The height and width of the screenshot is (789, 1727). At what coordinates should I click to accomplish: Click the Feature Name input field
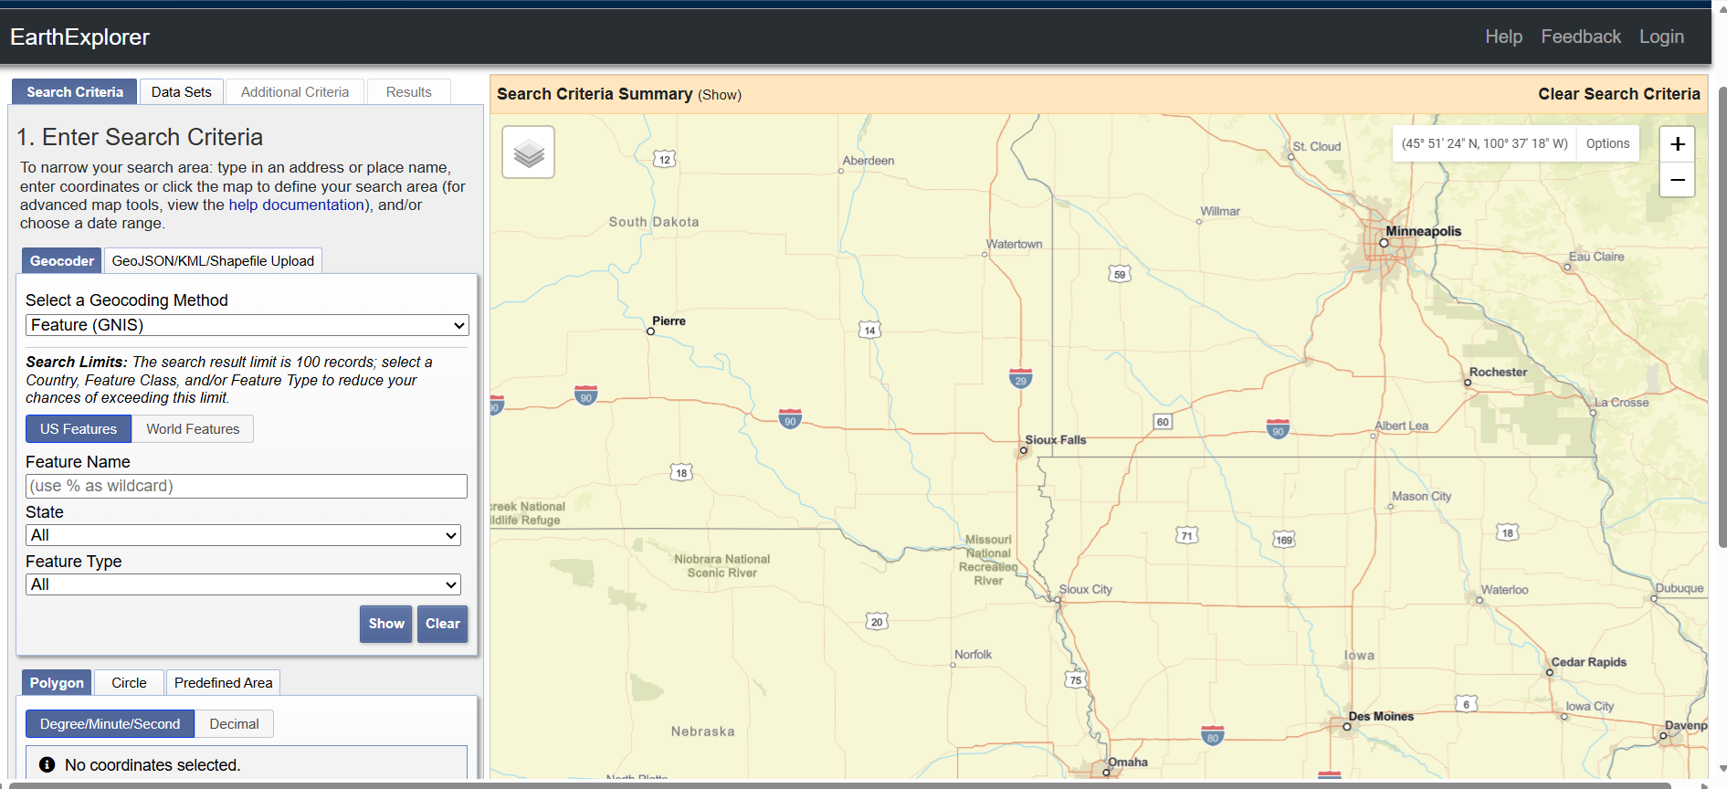(x=247, y=486)
